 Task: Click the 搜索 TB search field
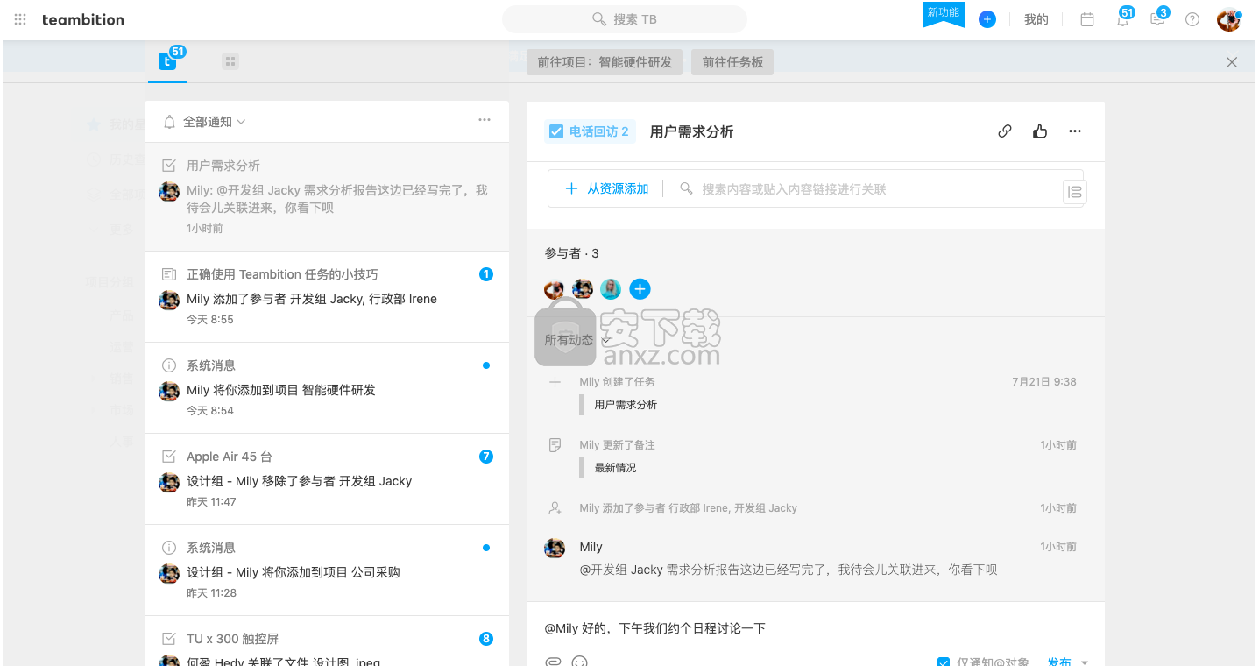625,19
